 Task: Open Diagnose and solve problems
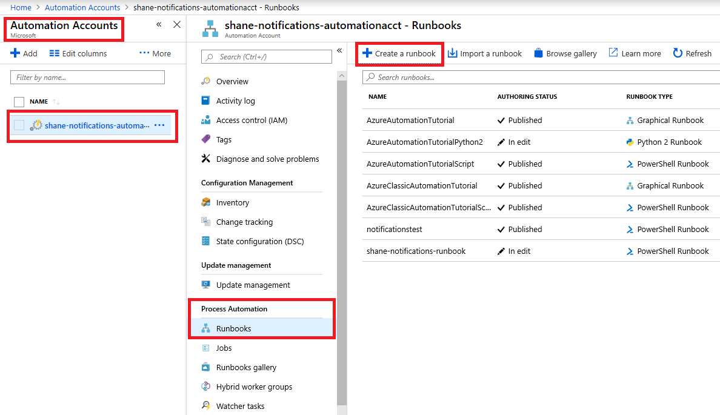[206, 159]
